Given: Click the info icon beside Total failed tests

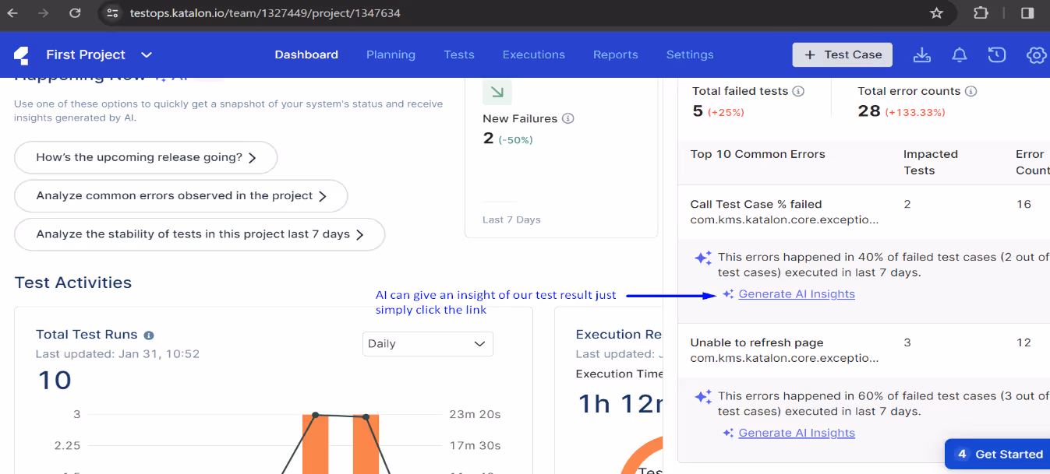Looking at the screenshot, I should [798, 91].
